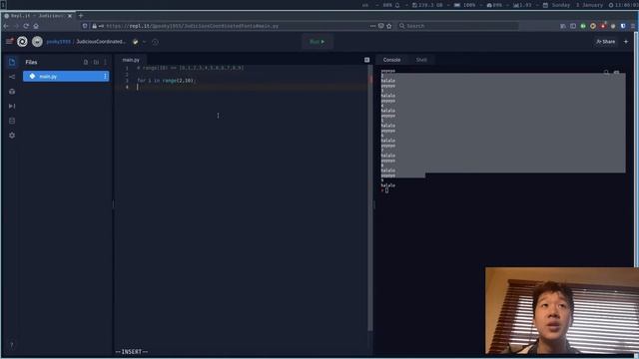This screenshot has height=359, width=639.
Task: Open the Packages cube sidebar icon
Action: click(x=12, y=91)
